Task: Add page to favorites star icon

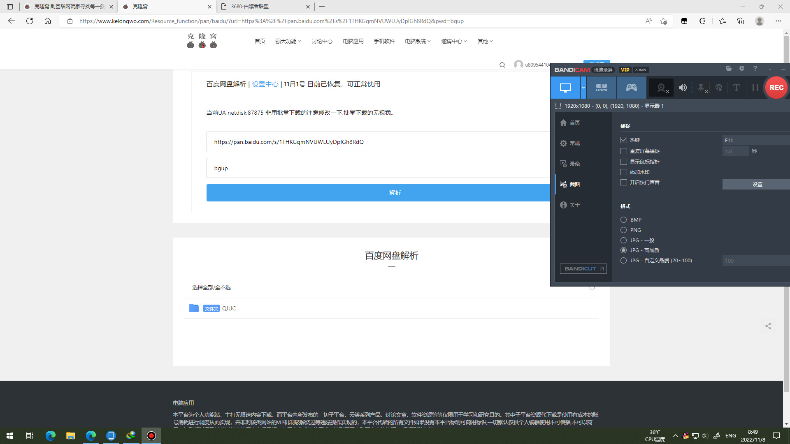Action: coord(663,21)
